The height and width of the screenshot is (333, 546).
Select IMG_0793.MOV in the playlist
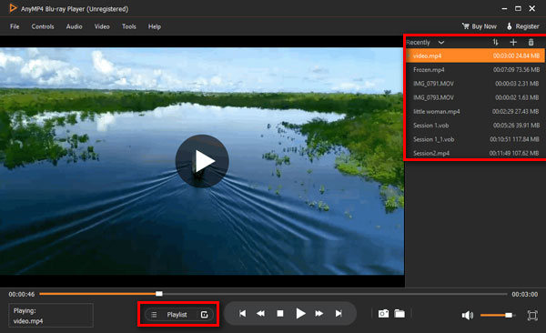point(475,97)
